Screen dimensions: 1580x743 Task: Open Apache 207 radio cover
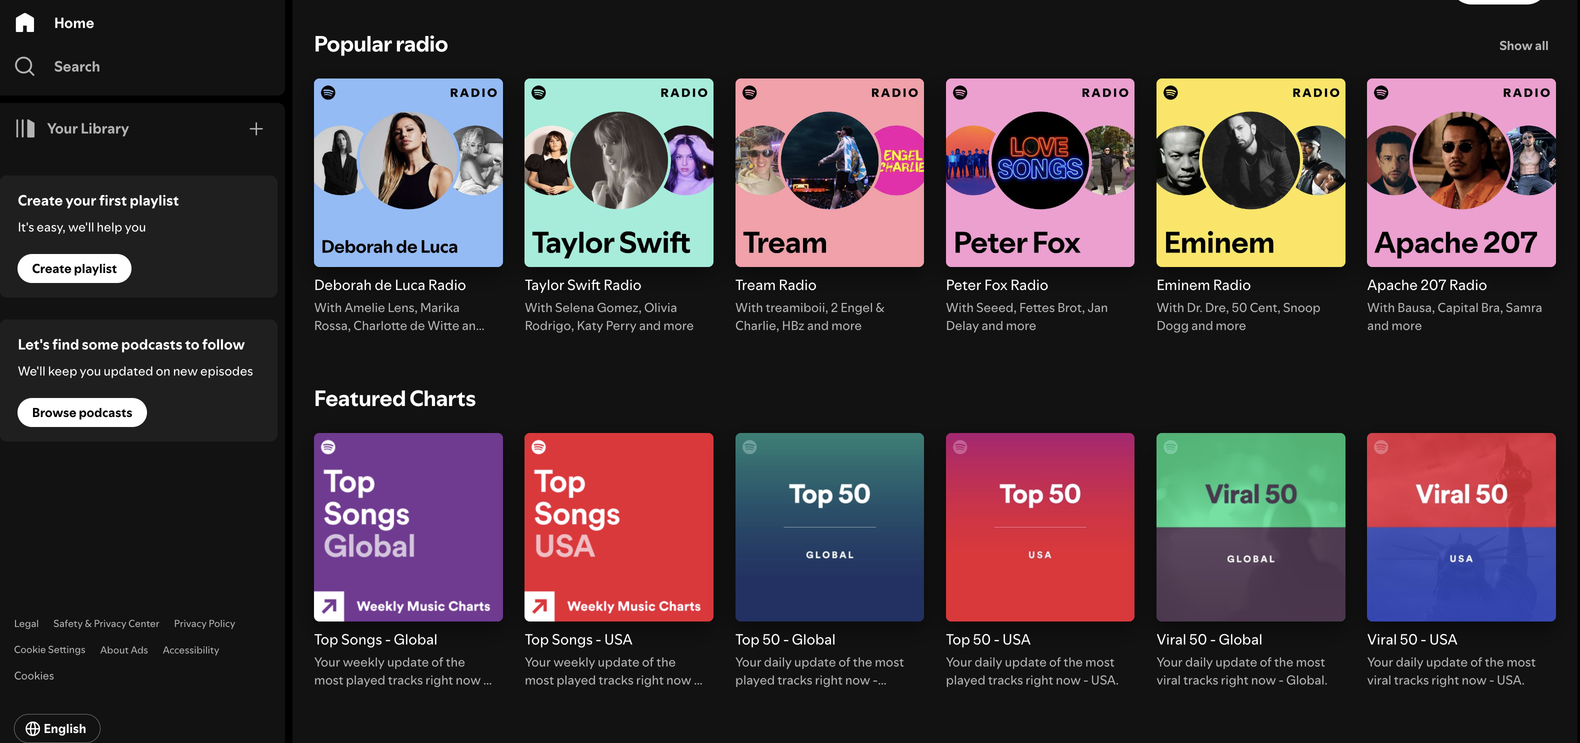tap(1461, 172)
